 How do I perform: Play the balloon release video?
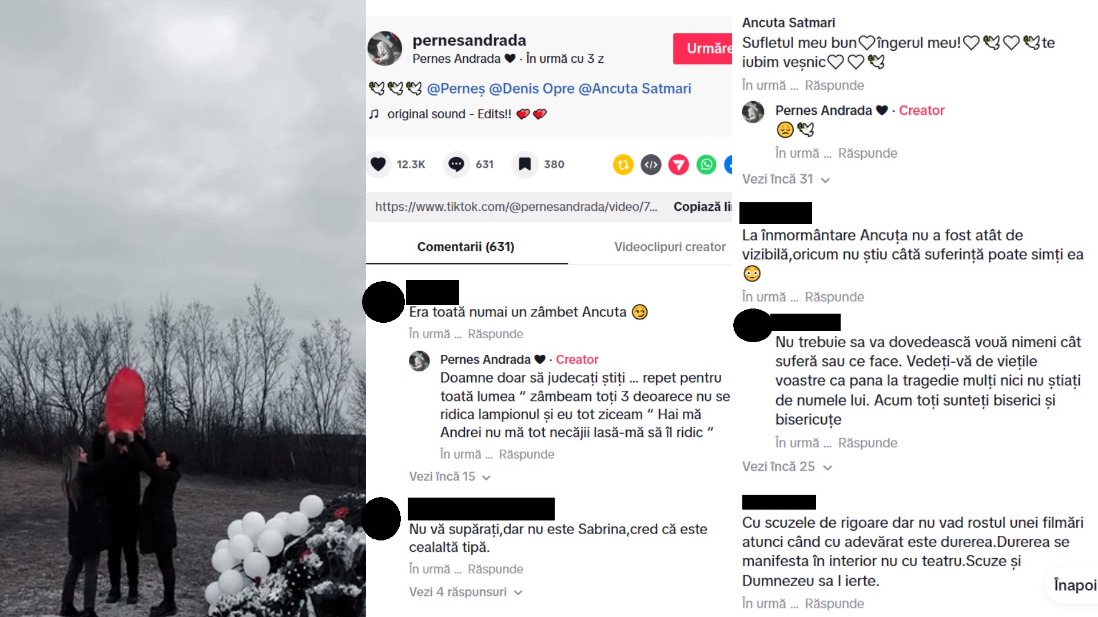[x=183, y=308]
